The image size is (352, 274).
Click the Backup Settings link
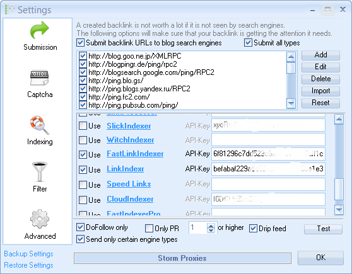pos(28,254)
